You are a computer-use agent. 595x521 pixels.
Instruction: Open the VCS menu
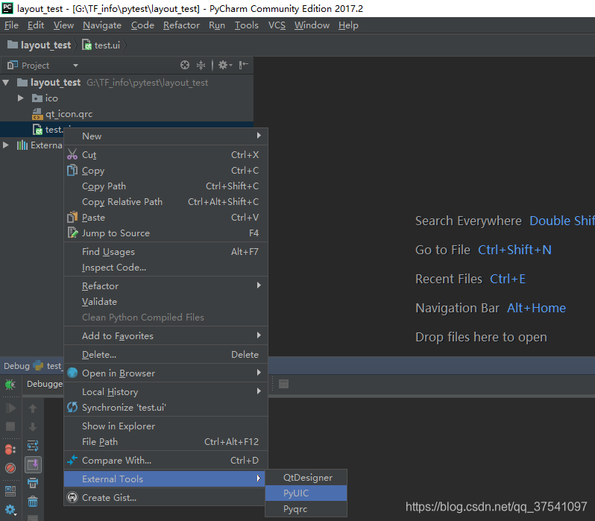[277, 25]
